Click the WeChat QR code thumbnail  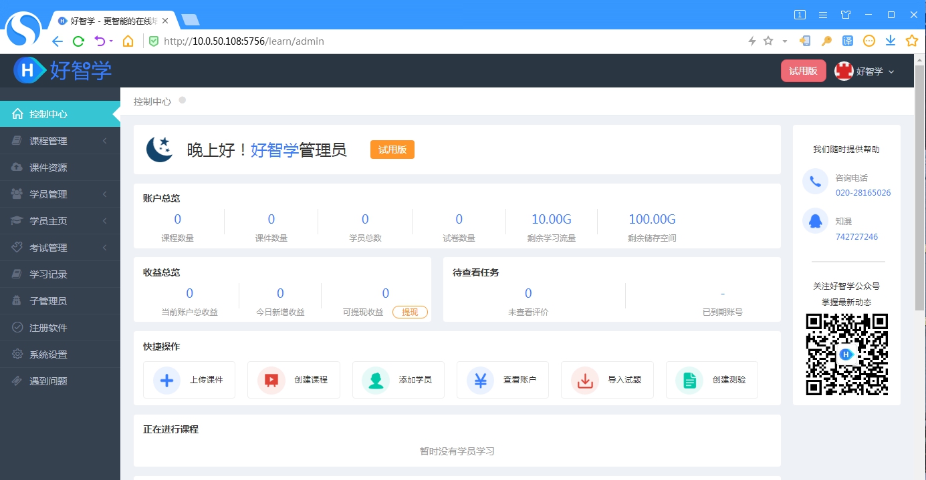(846, 354)
